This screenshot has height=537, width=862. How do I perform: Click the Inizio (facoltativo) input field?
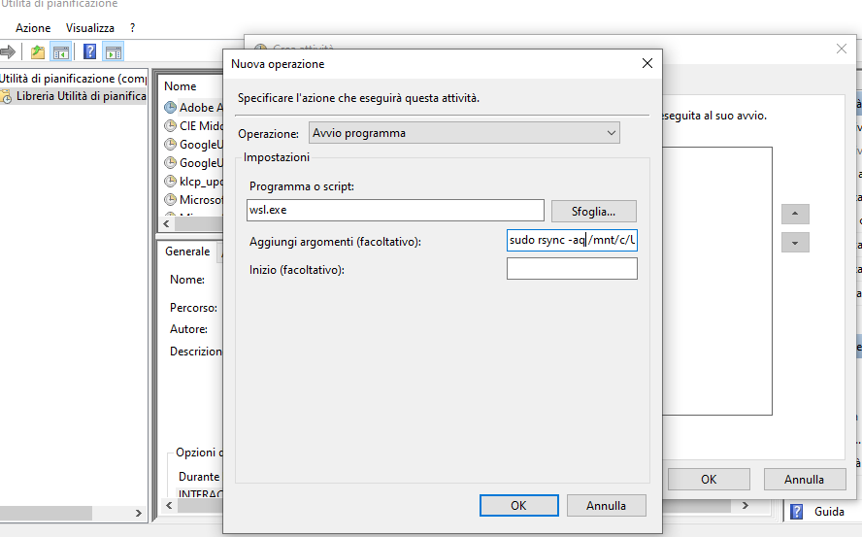(x=572, y=269)
